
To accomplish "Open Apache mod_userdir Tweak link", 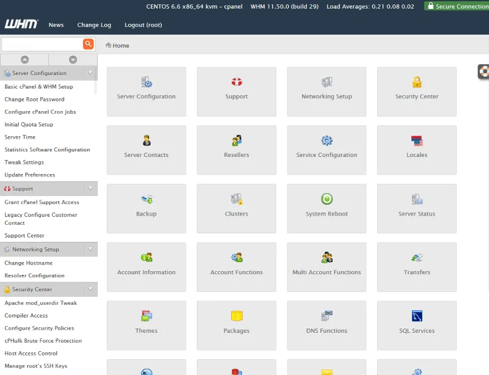I will (40, 303).
